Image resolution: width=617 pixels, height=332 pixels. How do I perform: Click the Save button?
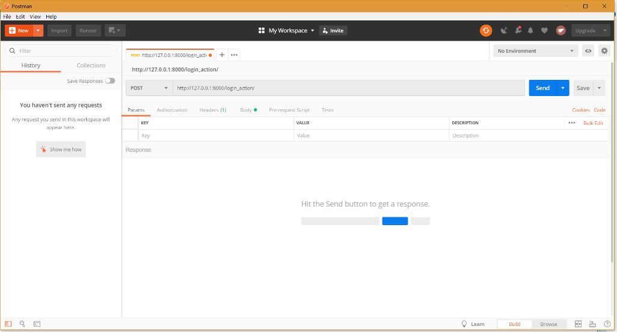pyautogui.click(x=583, y=88)
